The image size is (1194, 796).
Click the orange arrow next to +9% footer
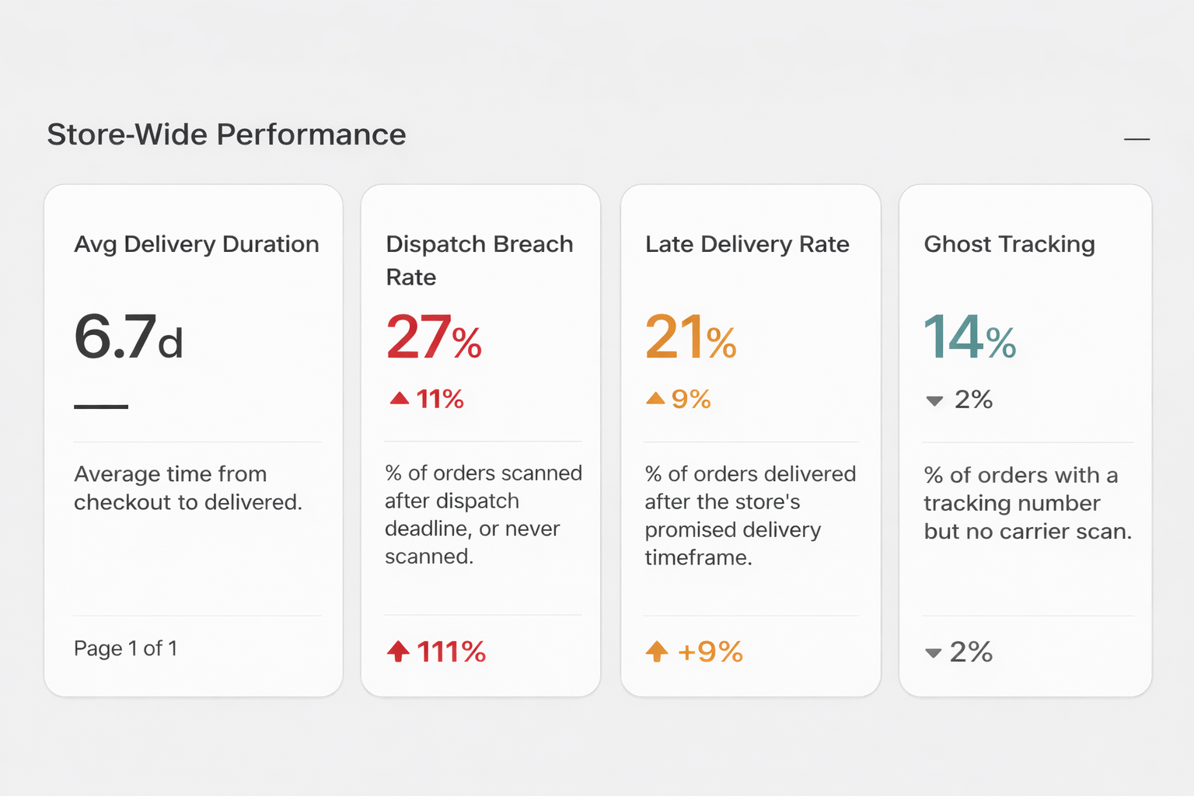coord(658,651)
